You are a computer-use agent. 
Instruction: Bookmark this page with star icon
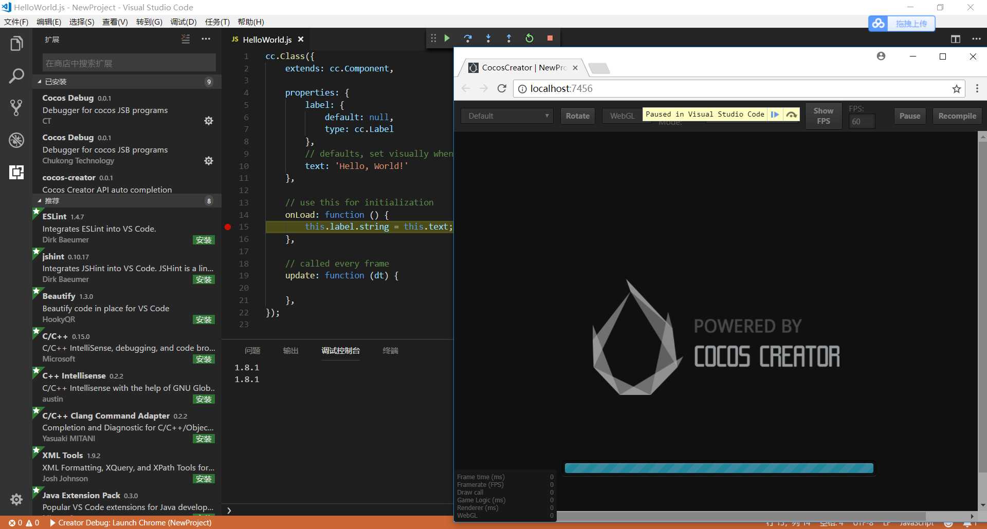956,89
